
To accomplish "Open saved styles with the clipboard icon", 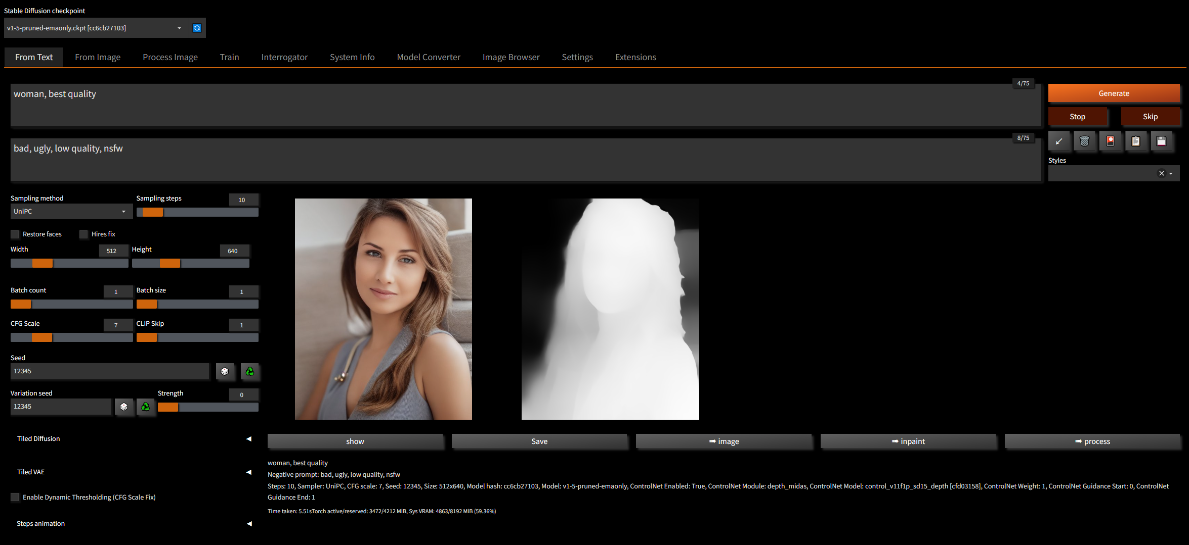I will (x=1136, y=141).
